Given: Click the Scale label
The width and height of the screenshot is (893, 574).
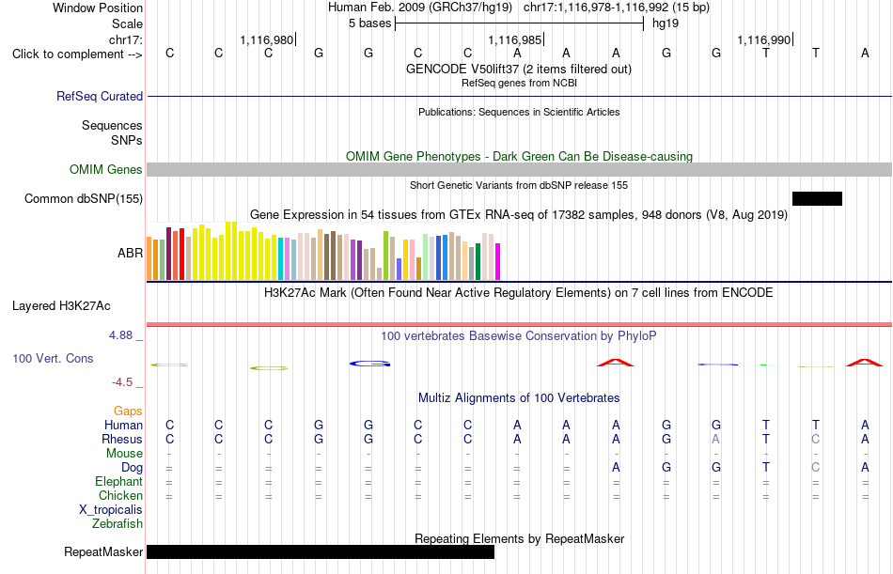Looking at the screenshot, I should tap(127, 23).
